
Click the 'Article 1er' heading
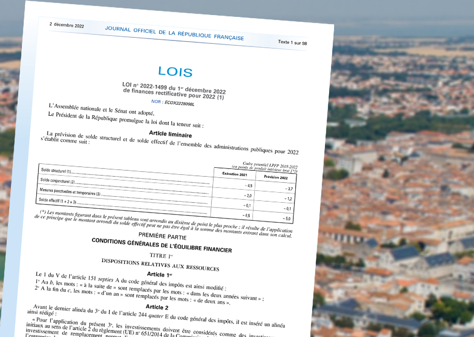[160, 275]
